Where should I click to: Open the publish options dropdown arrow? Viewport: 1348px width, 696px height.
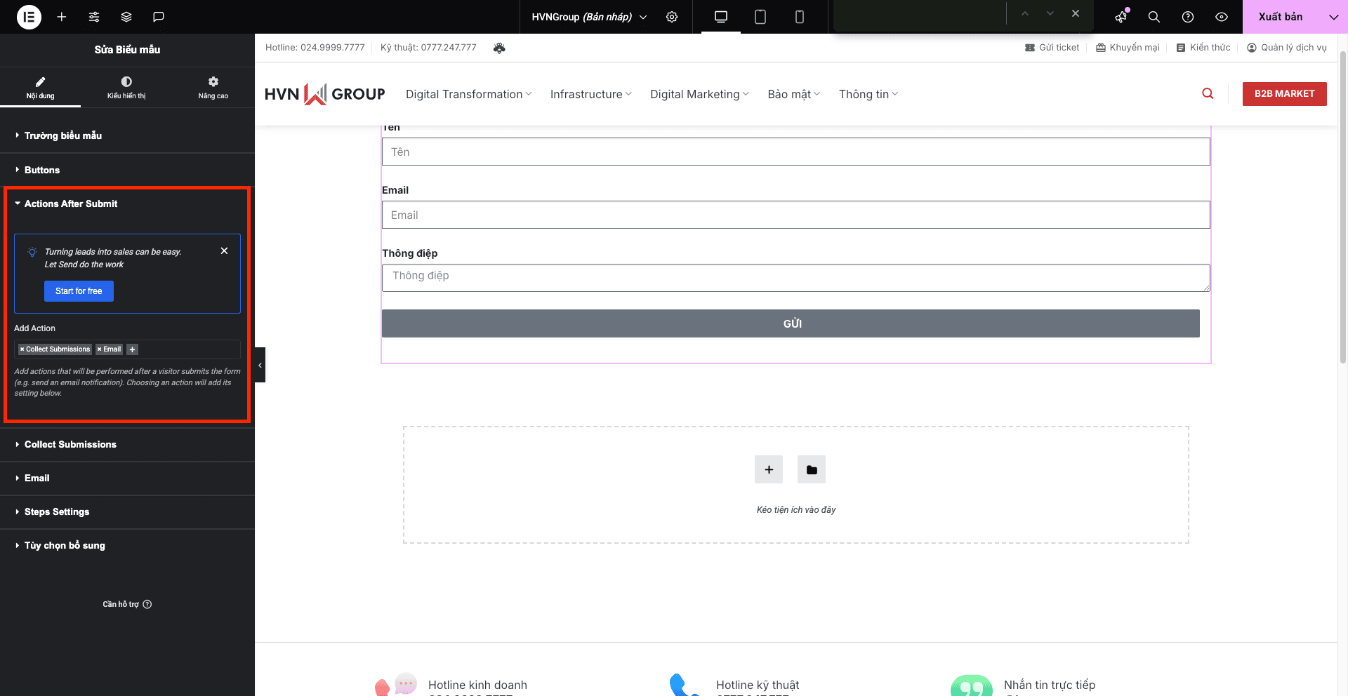pyautogui.click(x=1333, y=17)
